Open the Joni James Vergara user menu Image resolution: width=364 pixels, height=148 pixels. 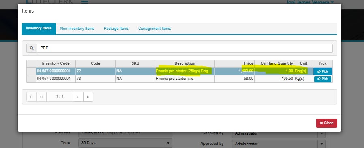(x=310, y=2)
